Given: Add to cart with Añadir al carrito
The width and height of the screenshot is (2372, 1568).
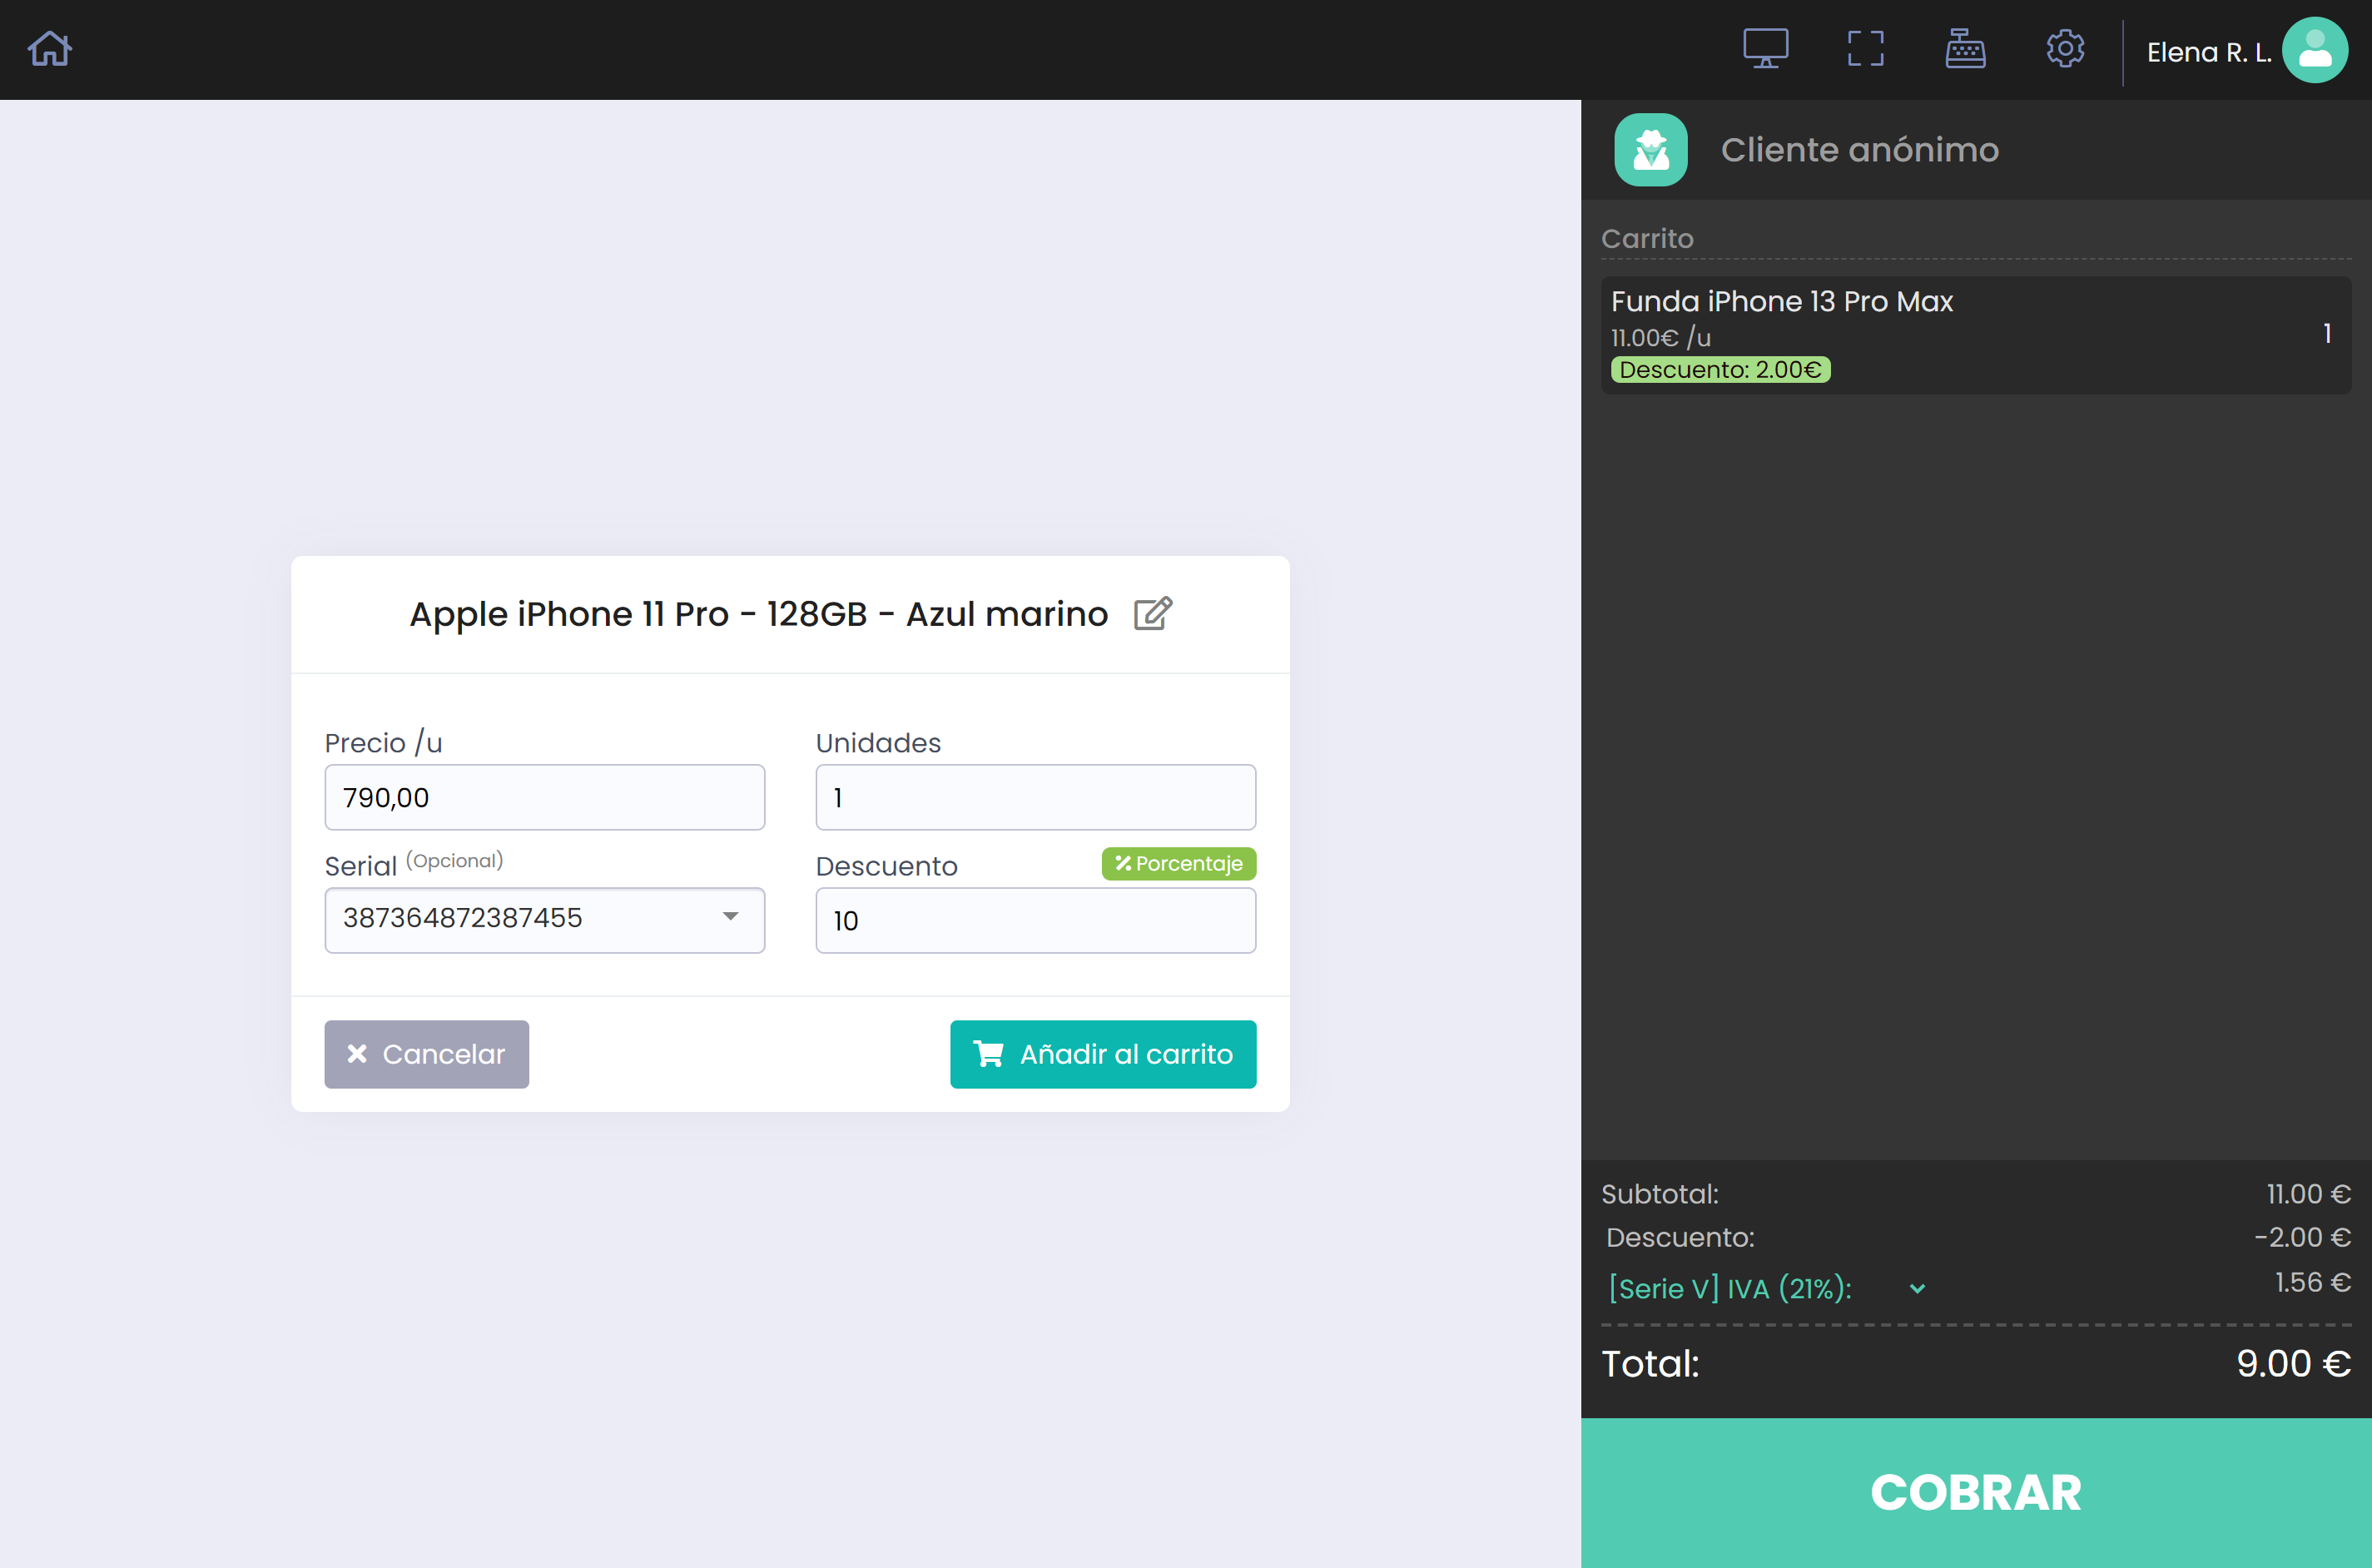Looking at the screenshot, I should pos(1102,1054).
